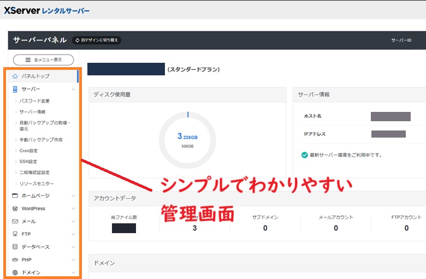Open 手動バックアップ作成 submenu item

click(41, 140)
